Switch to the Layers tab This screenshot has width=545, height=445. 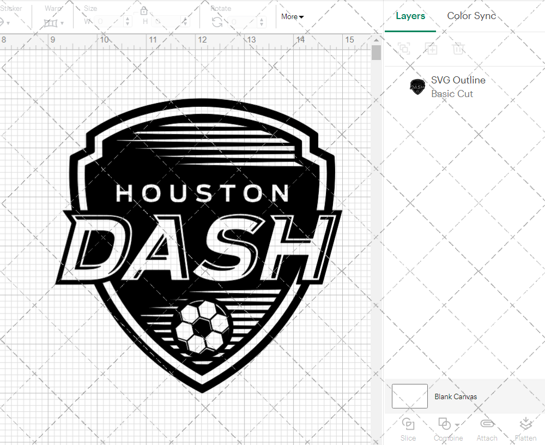click(x=410, y=16)
